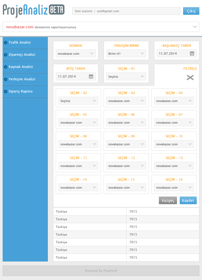Image resolution: width=202 pixels, height=280 pixels.
Task: Expand the Seçim - 02 dropdown
Action: (x=78, y=101)
